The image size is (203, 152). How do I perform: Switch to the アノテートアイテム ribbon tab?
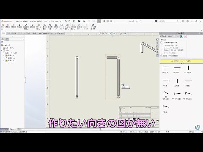coord(11,33)
